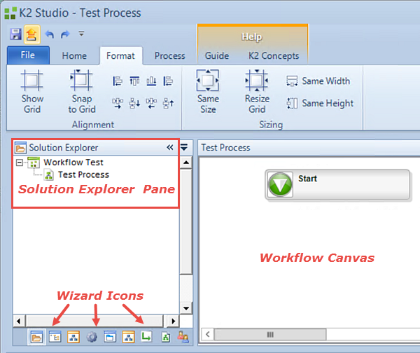Click the users/roles people icon in the bottom bar
This screenshot has width=420, height=353.
point(183,337)
